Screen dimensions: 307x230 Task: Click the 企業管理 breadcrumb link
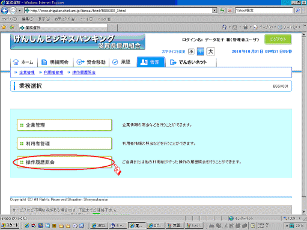(x=27, y=72)
